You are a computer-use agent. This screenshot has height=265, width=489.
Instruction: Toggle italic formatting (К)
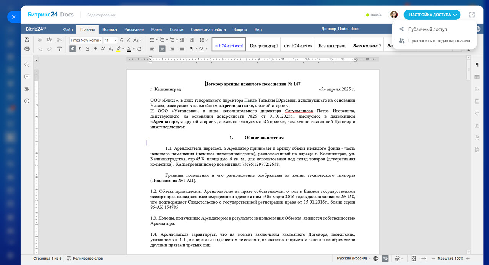(x=80, y=48)
